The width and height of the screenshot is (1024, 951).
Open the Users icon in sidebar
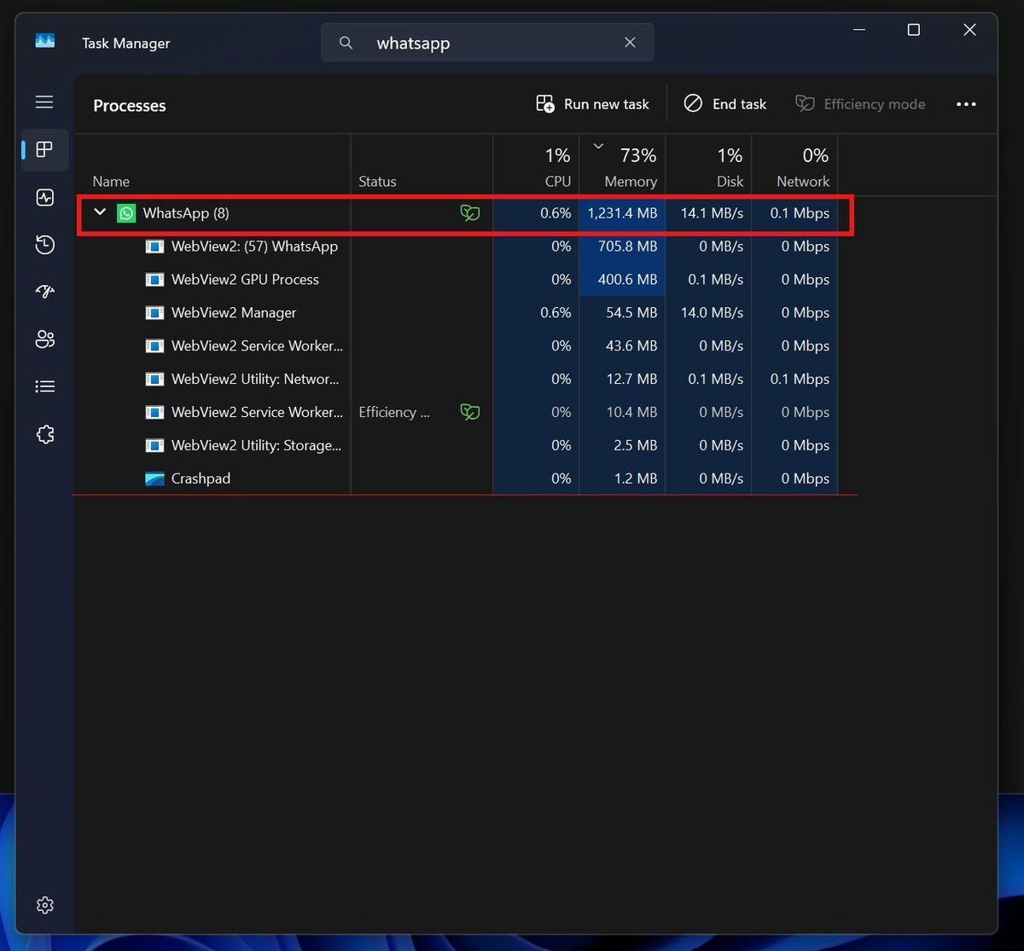[x=44, y=339]
